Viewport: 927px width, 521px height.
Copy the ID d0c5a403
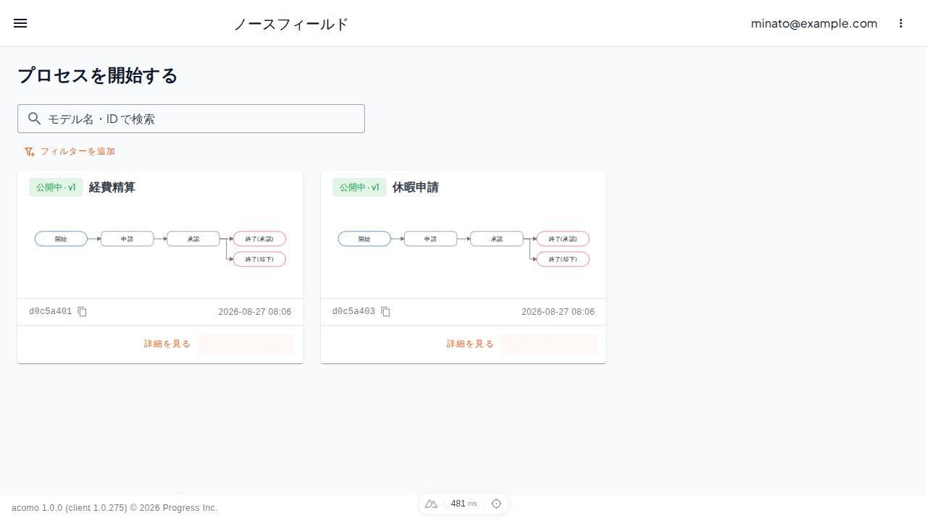click(386, 312)
